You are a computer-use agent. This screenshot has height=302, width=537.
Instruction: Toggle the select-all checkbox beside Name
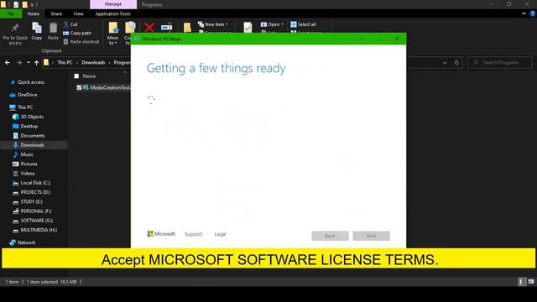[76, 76]
